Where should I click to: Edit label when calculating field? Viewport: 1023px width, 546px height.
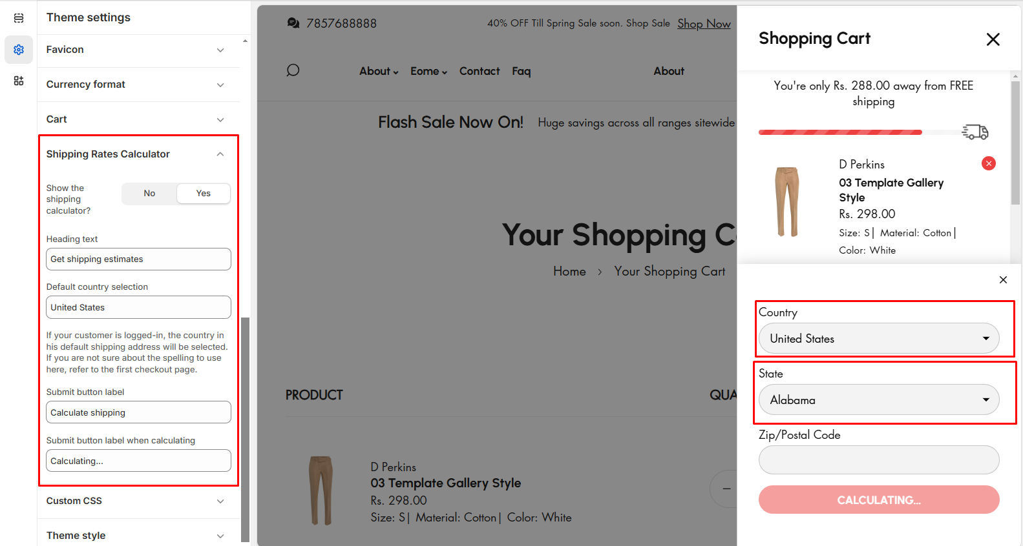138,461
